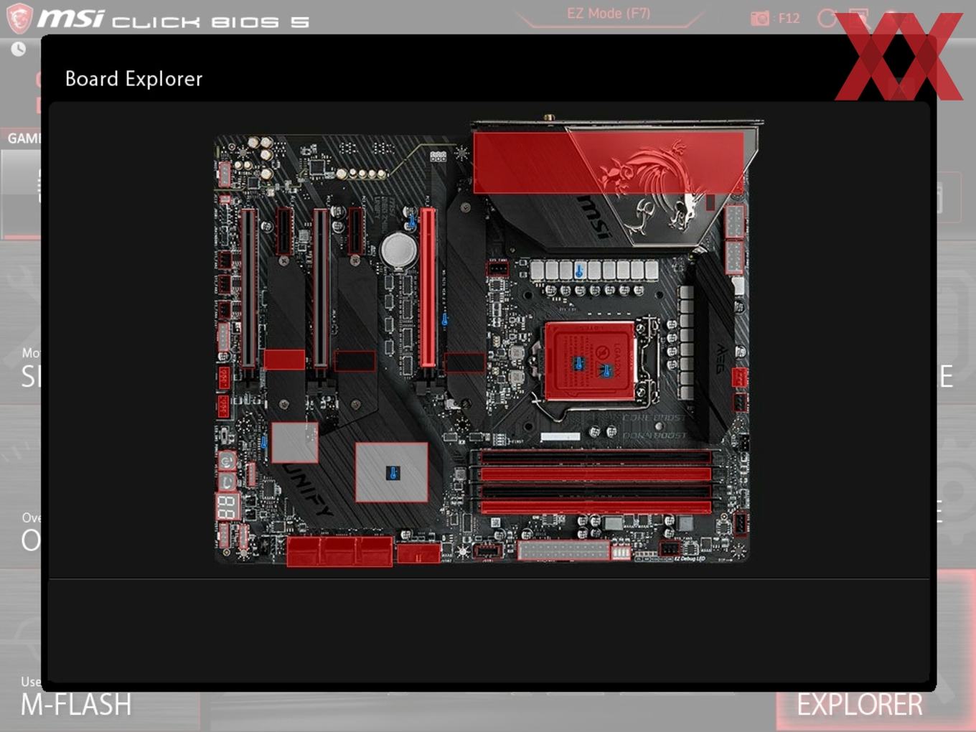Screen dimensions: 976x732
Task: Click the F12 screenshot camera icon
Action: tap(759, 19)
